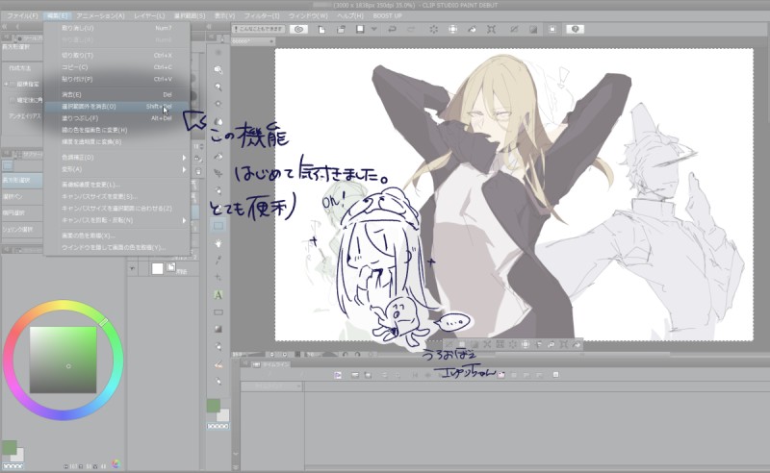Select the rectangle Frame tool below Text
The height and width of the screenshot is (473, 770).
tap(218, 312)
